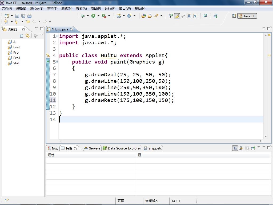Toggle Link with Editor in project explorer

click(27, 36)
